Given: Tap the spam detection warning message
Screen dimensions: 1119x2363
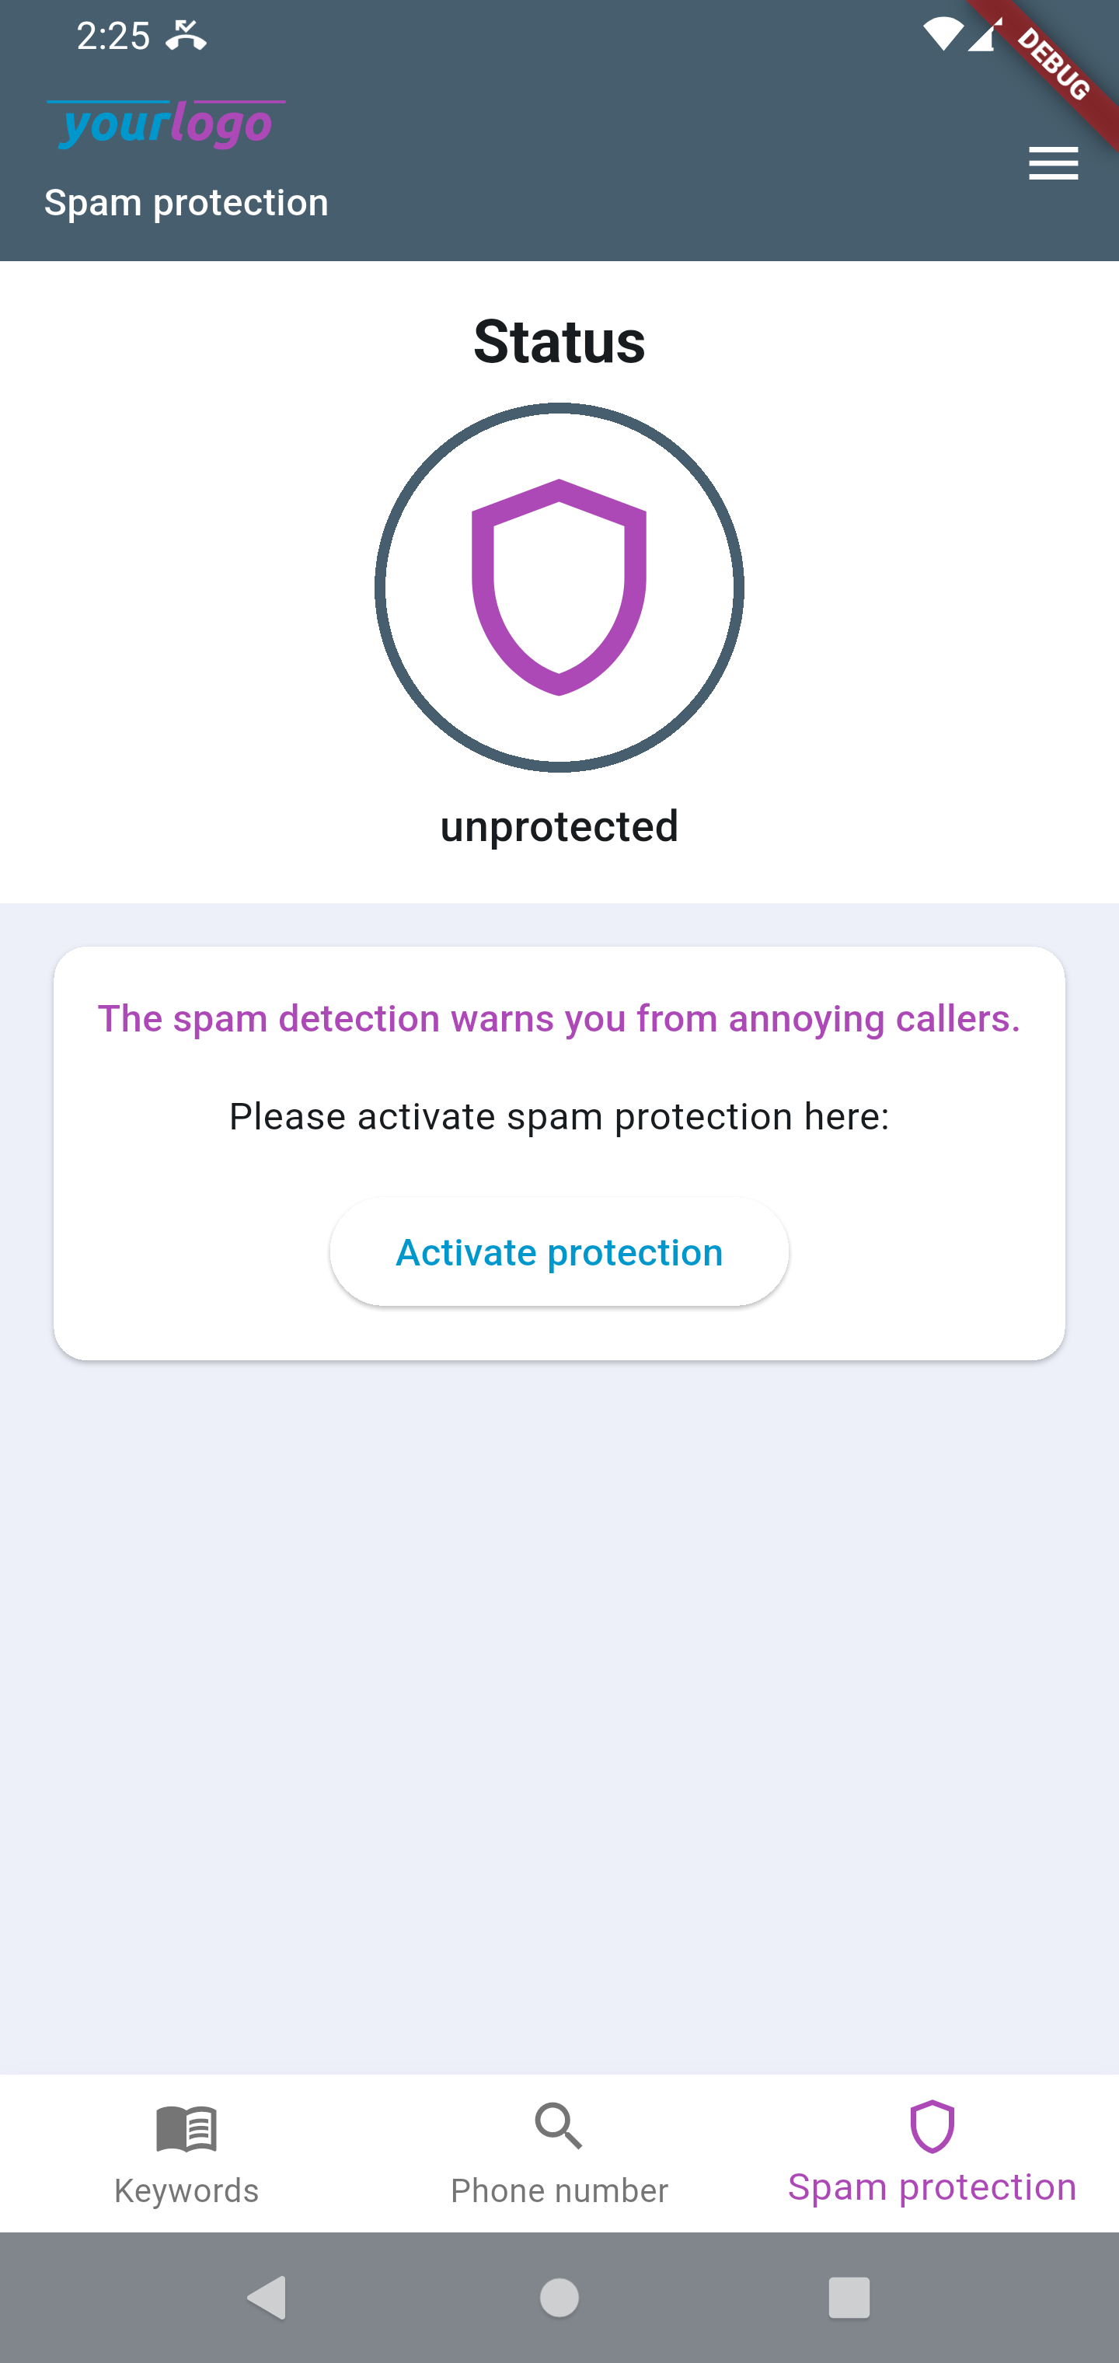Looking at the screenshot, I should (x=559, y=1018).
